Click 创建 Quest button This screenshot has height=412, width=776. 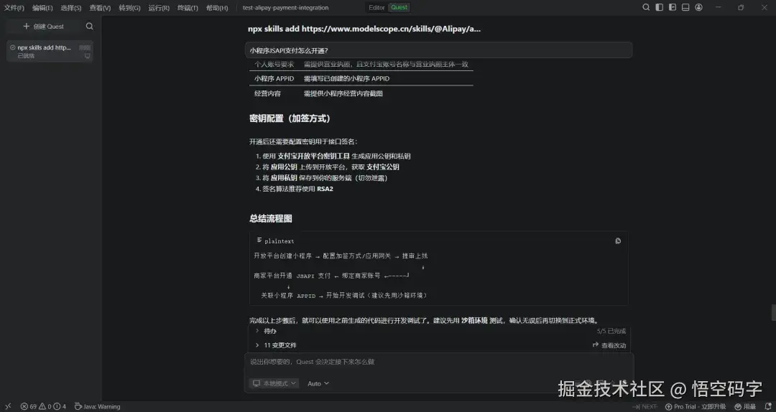(x=44, y=27)
